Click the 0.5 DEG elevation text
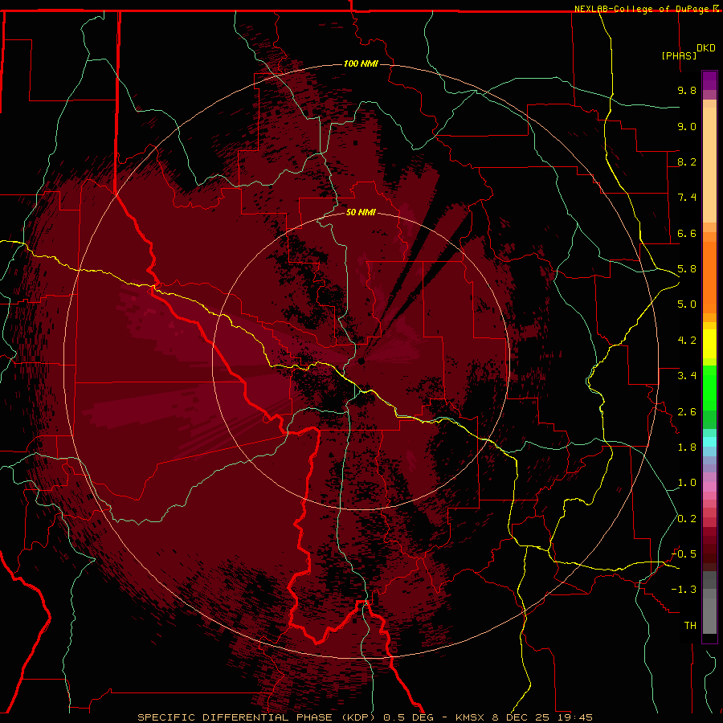723x723 pixels. coord(409,717)
